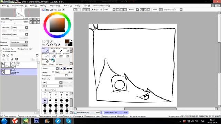Zoom out in the navigator panel
221x124 pixels.
(31, 19)
